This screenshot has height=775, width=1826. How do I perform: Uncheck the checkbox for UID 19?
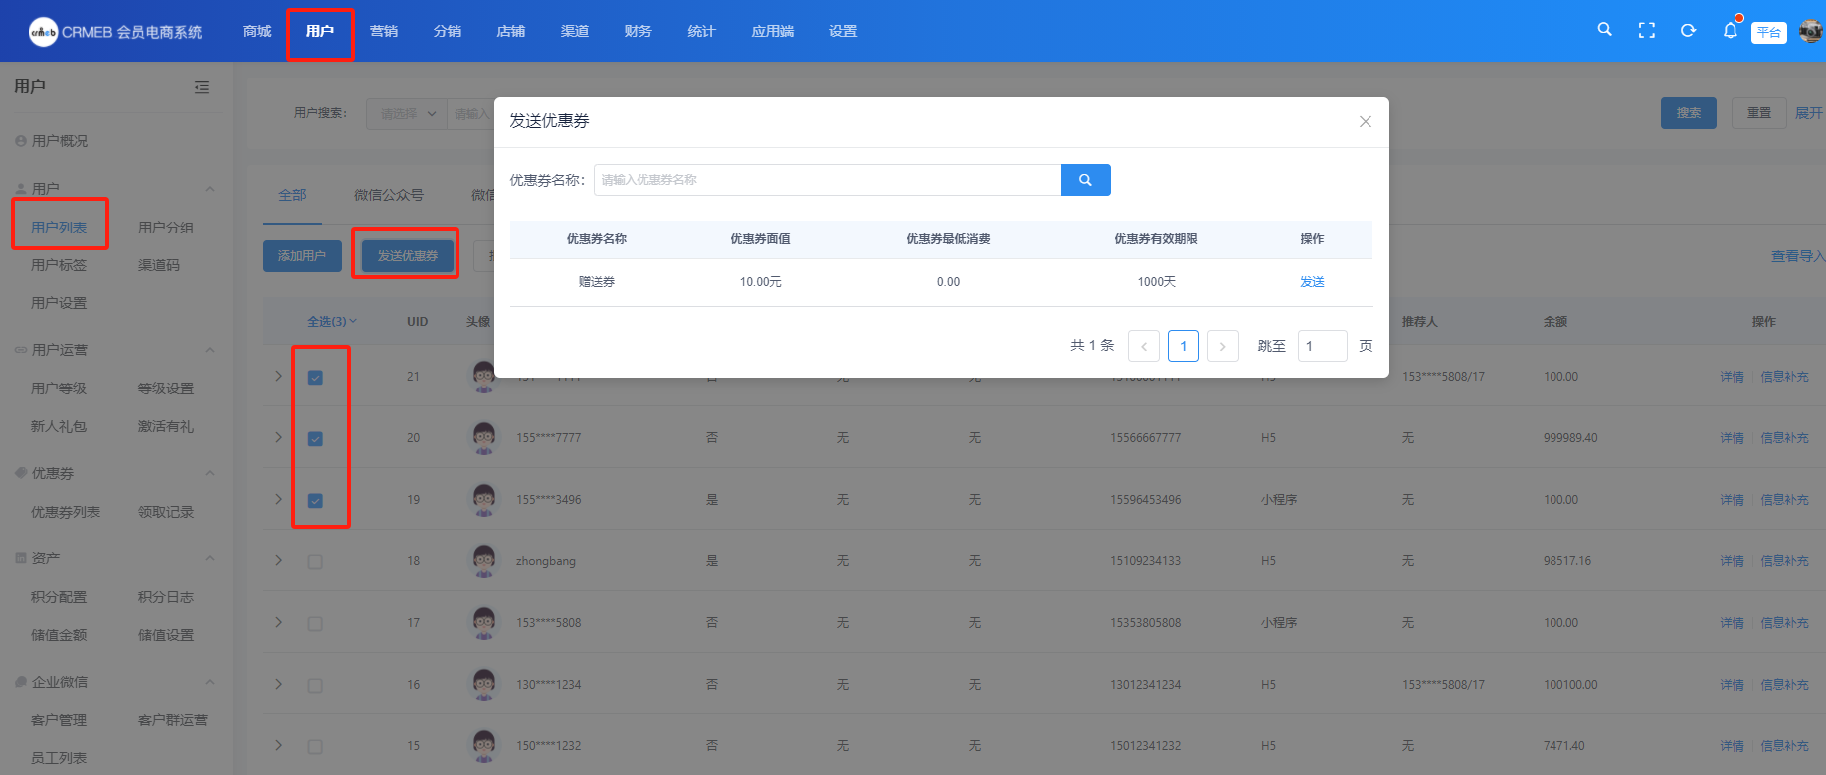pos(315,501)
